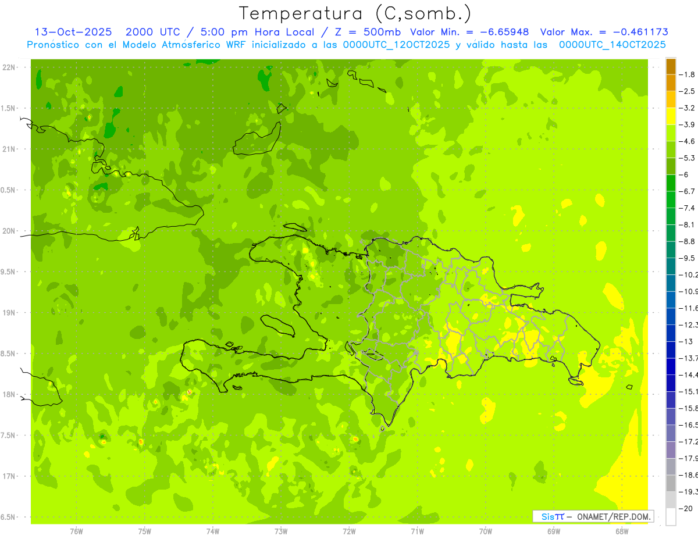Click the "19N" latitude label
The image size is (698, 539).
coord(9,313)
